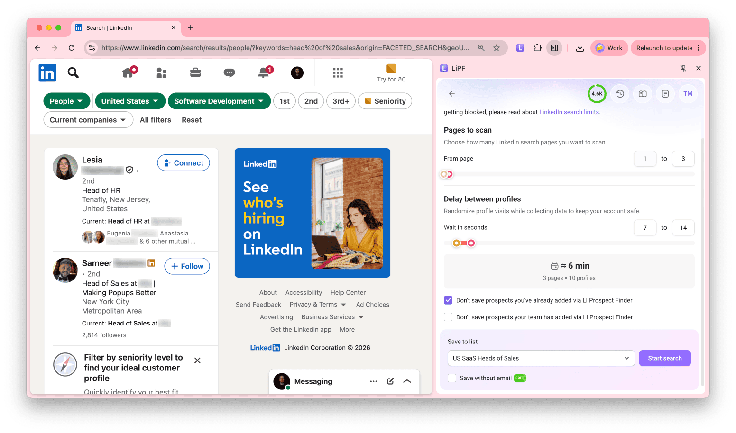Expand the Messaging panel chevron
The image size is (736, 433).
[x=407, y=381]
